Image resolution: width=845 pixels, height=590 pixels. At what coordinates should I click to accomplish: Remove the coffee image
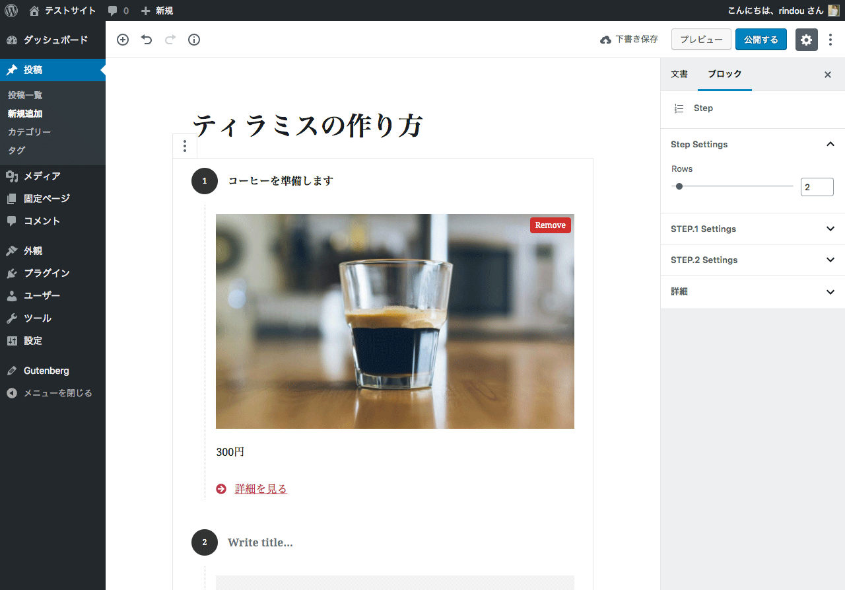(550, 225)
